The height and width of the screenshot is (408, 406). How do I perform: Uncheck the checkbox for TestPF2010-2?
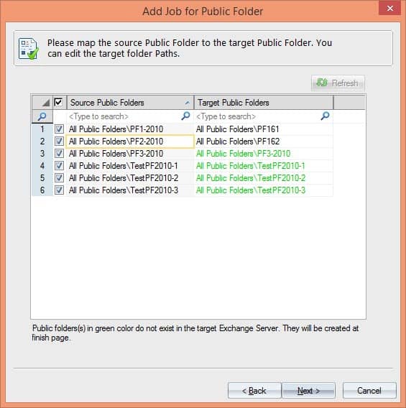click(x=59, y=177)
